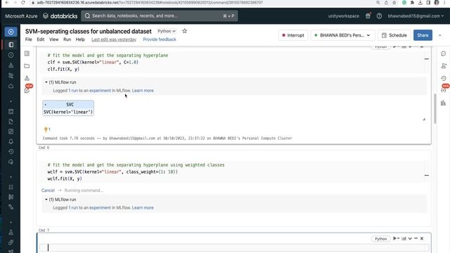This screenshot has height=253, width=450.
Task: Click the notebook title SVM-seperating classes
Action: pyautogui.click(x=88, y=31)
